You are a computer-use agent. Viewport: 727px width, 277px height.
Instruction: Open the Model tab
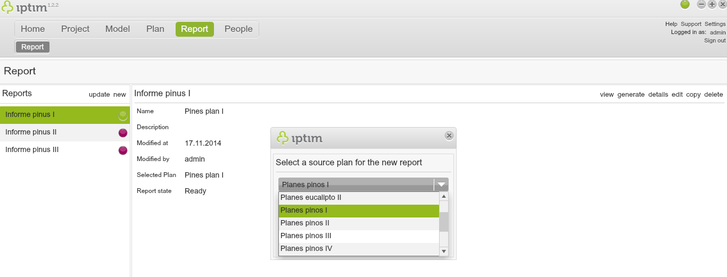coord(118,29)
